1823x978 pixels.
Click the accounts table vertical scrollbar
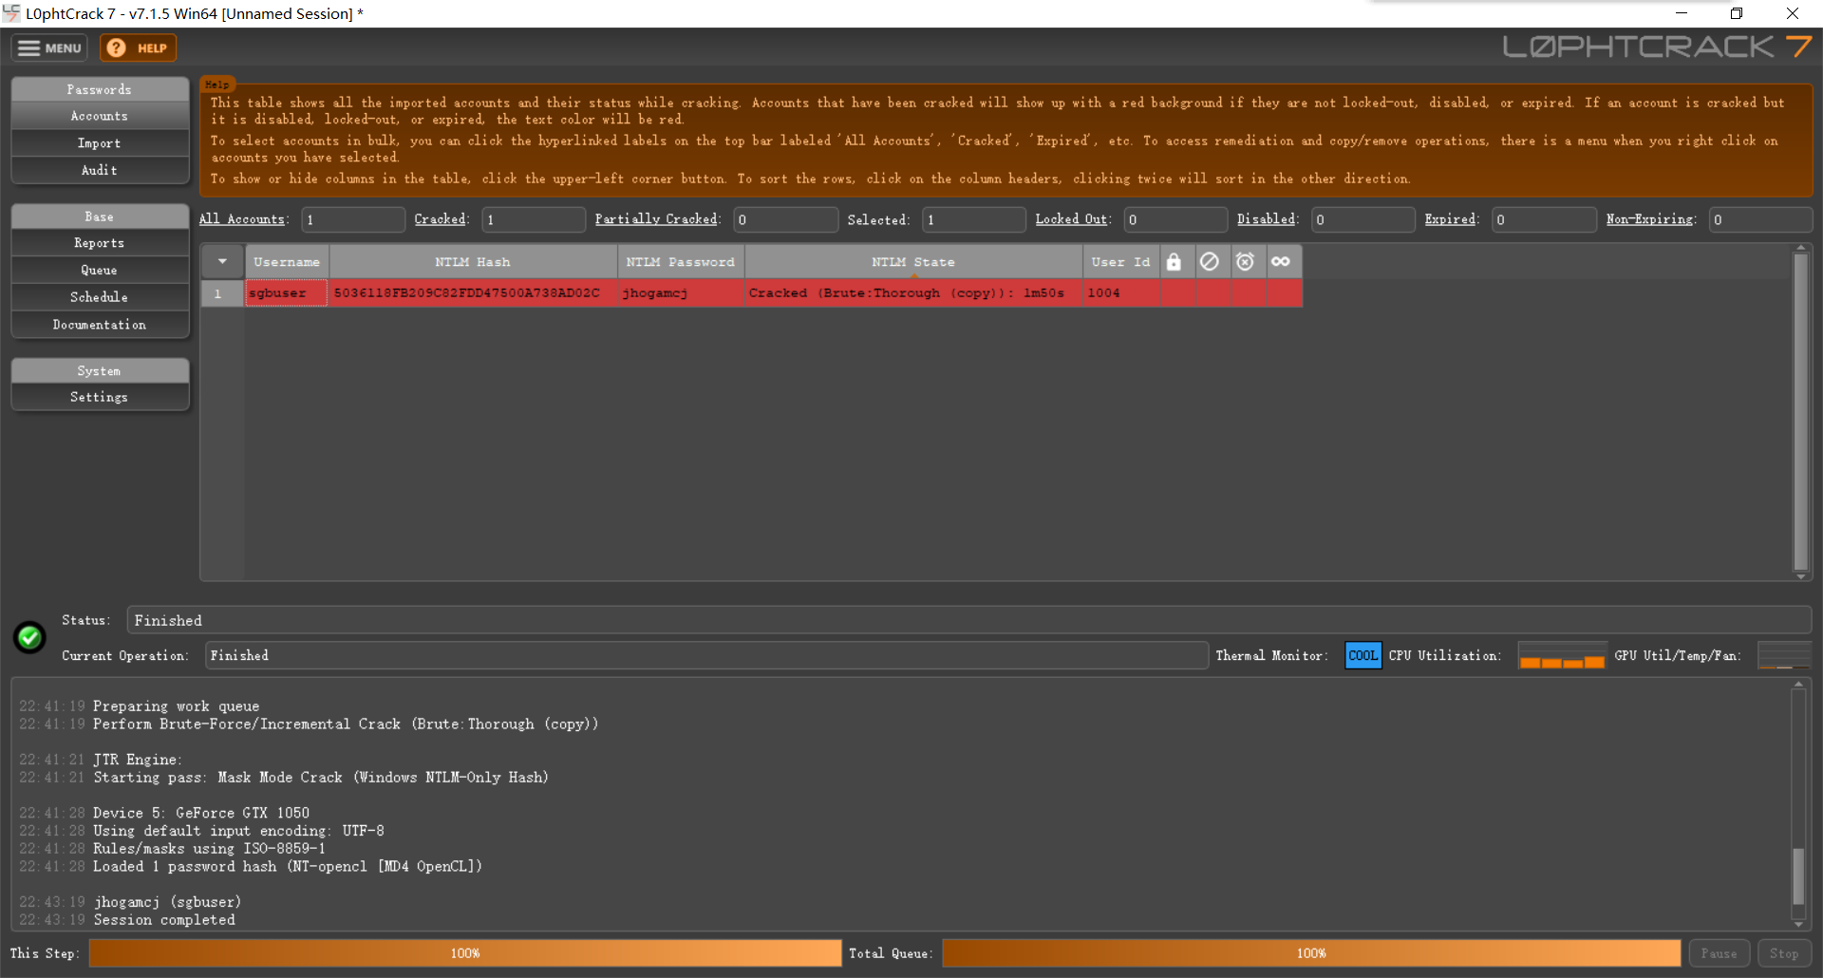click(x=1800, y=412)
